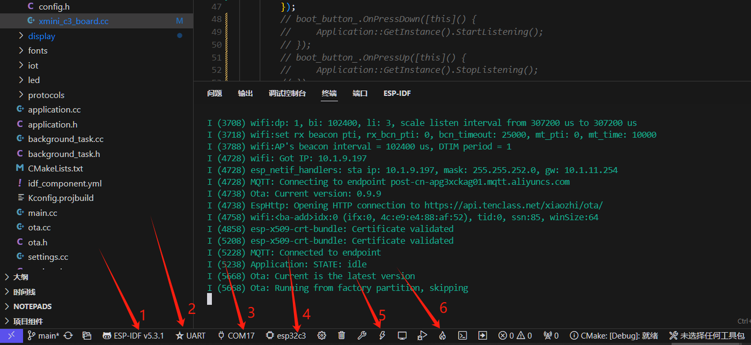Switch to the 输出 output tab
Screen dimensions: 751x345
(x=245, y=93)
